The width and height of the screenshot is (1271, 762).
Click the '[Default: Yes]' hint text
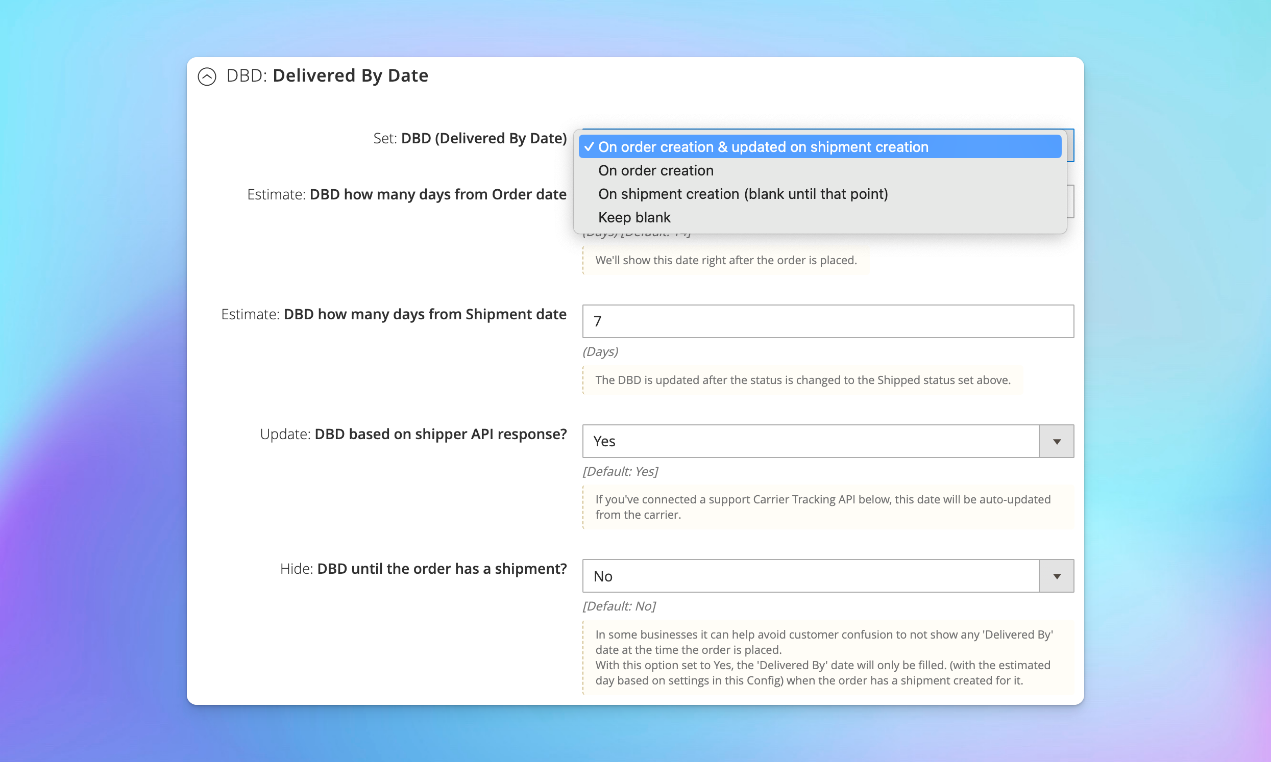(x=620, y=471)
